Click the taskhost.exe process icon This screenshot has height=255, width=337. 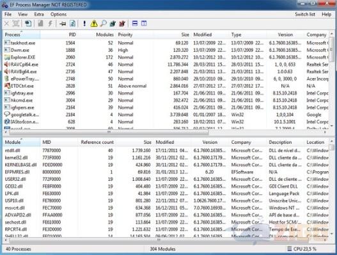click(x=7, y=43)
